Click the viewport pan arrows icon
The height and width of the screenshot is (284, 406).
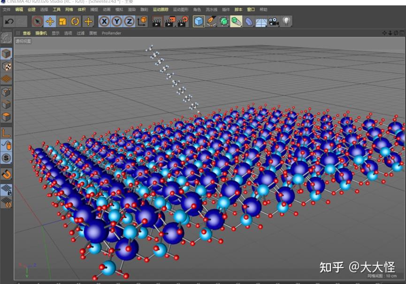click(384, 33)
